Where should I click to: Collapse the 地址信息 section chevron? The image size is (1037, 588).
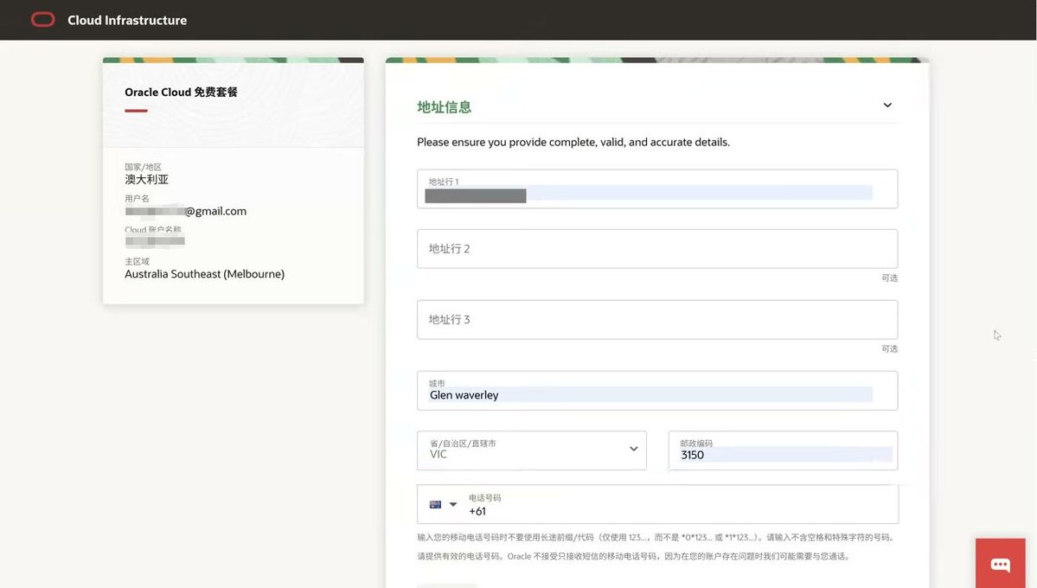887,105
